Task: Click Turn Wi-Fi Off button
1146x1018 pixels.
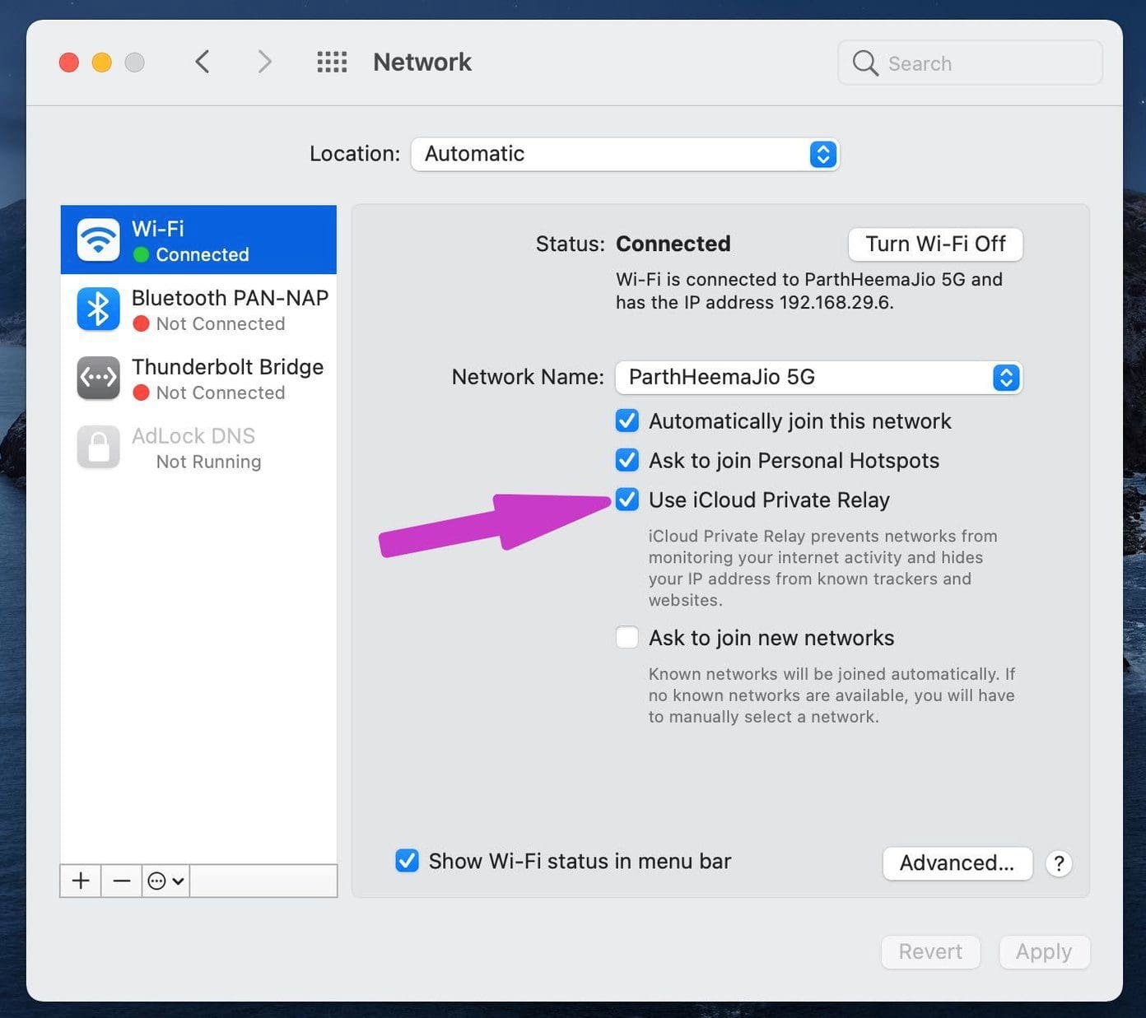Action: (x=935, y=244)
